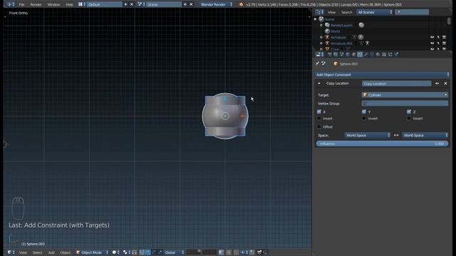The height and width of the screenshot is (256, 456).
Task: Open the outliner Search menu
Action: point(347,12)
